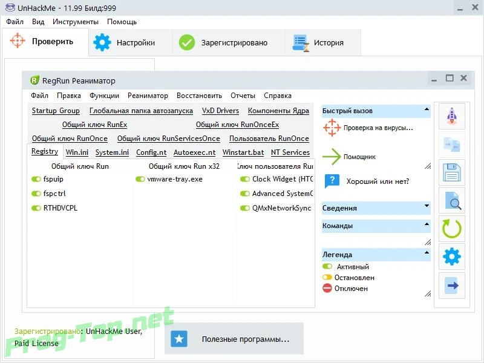Click the green arrow Помощник icon
The height and width of the screenshot is (363, 484).
332,157
